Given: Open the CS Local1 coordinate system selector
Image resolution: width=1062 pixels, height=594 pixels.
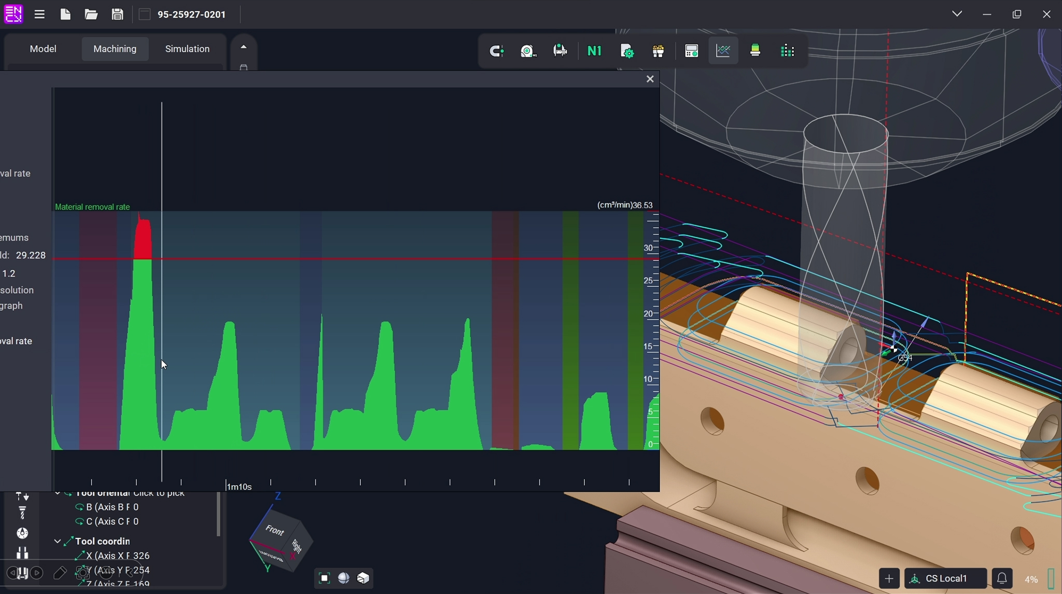Looking at the screenshot, I should [x=945, y=578].
